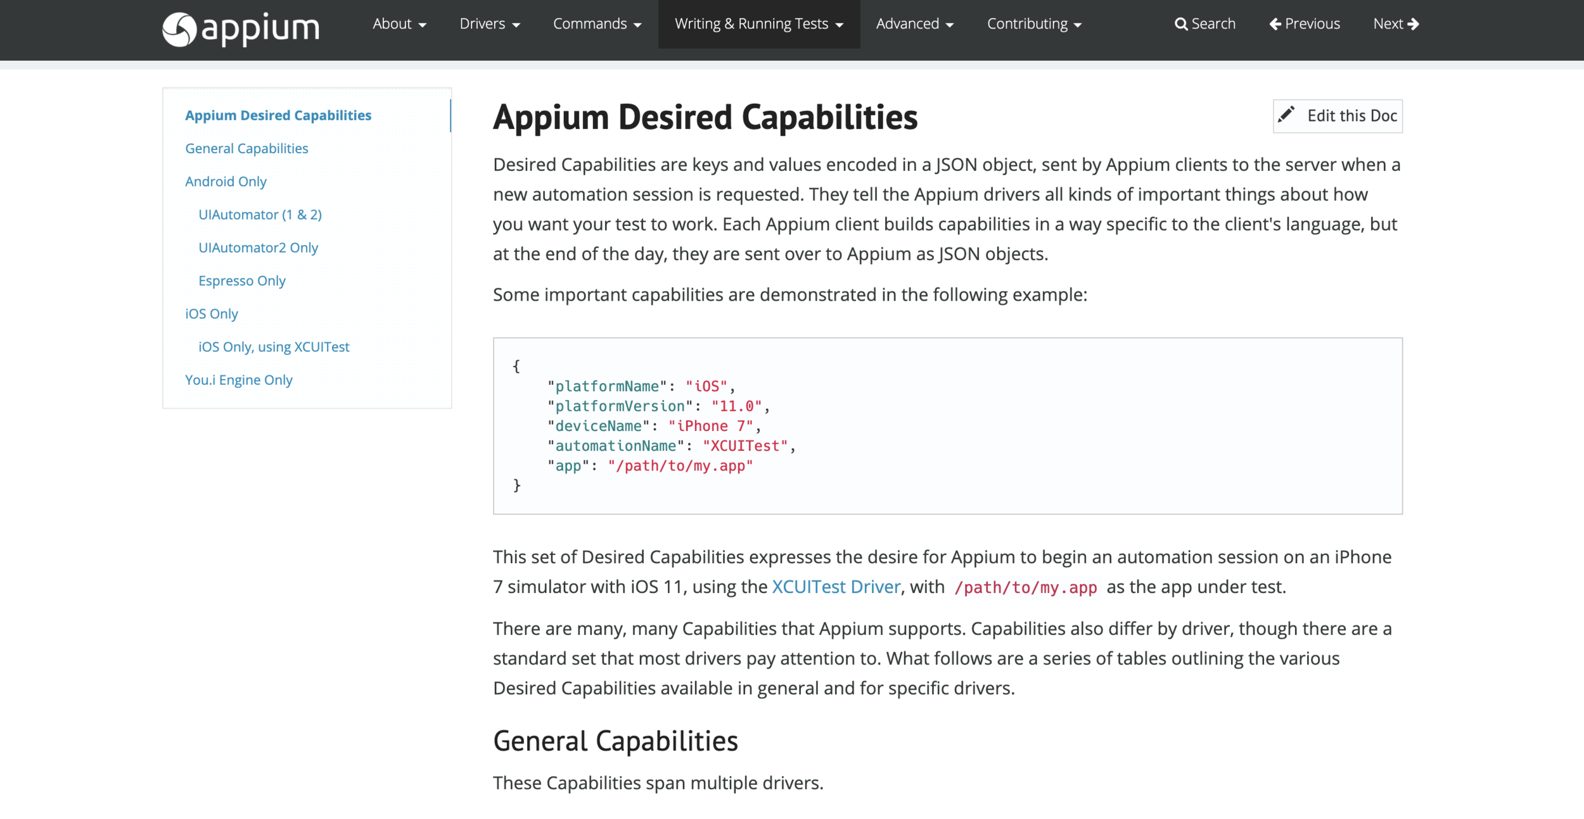Open the About dropdown menu

click(399, 24)
